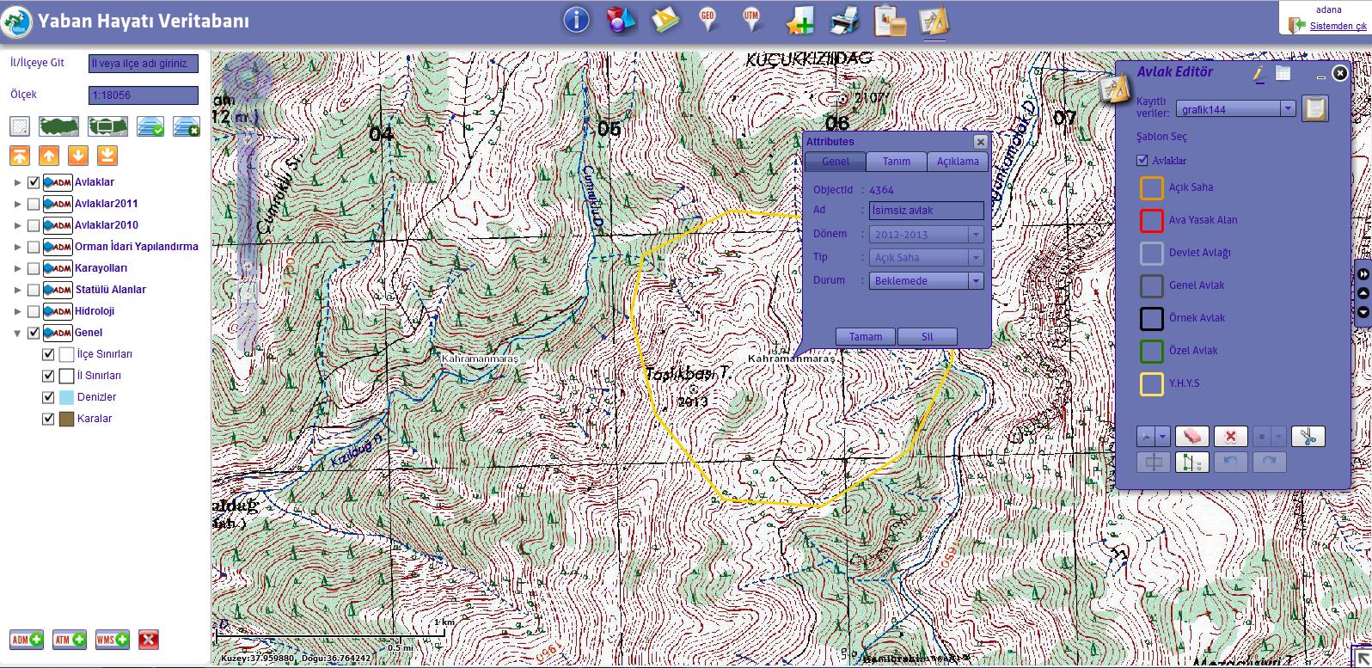Select the Özel Avlak green swatch
Viewport: 1372px width, 668px height.
pyautogui.click(x=1151, y=351)
